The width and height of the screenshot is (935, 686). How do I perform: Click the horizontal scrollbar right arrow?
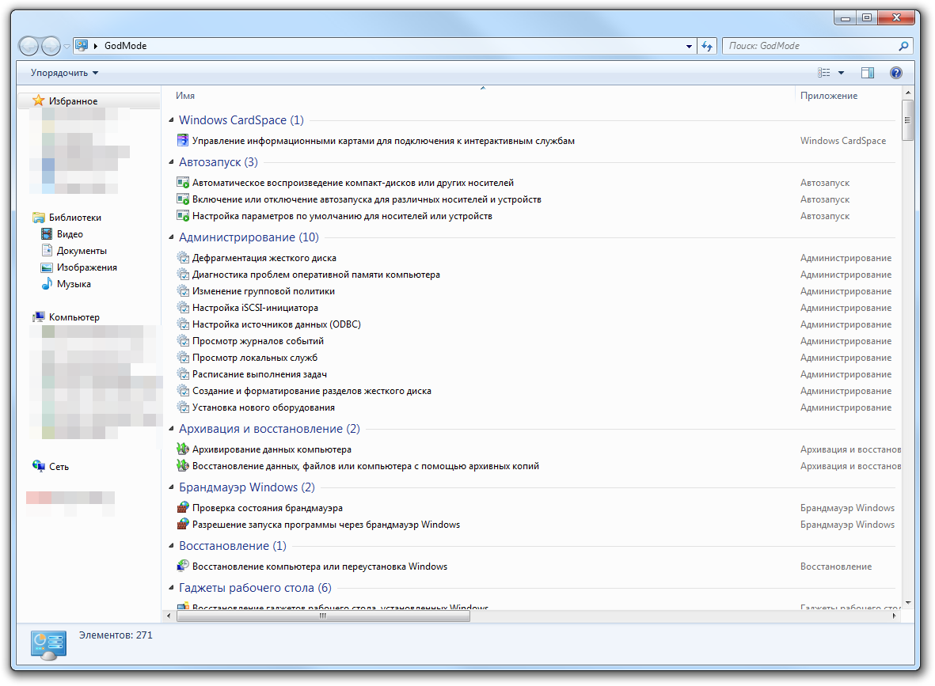[894, 616]
